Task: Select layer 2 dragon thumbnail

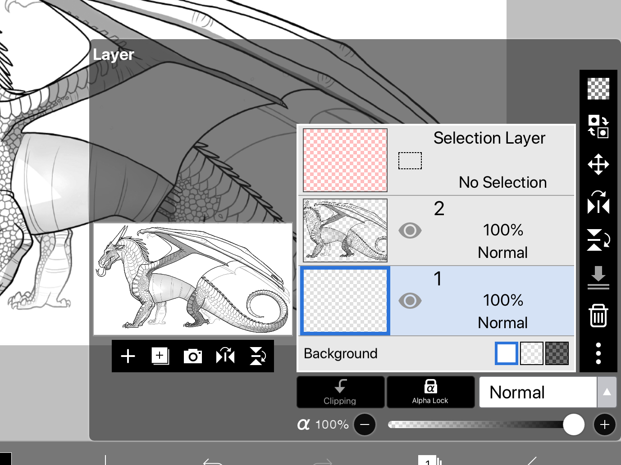Action: tap(345, 230)
